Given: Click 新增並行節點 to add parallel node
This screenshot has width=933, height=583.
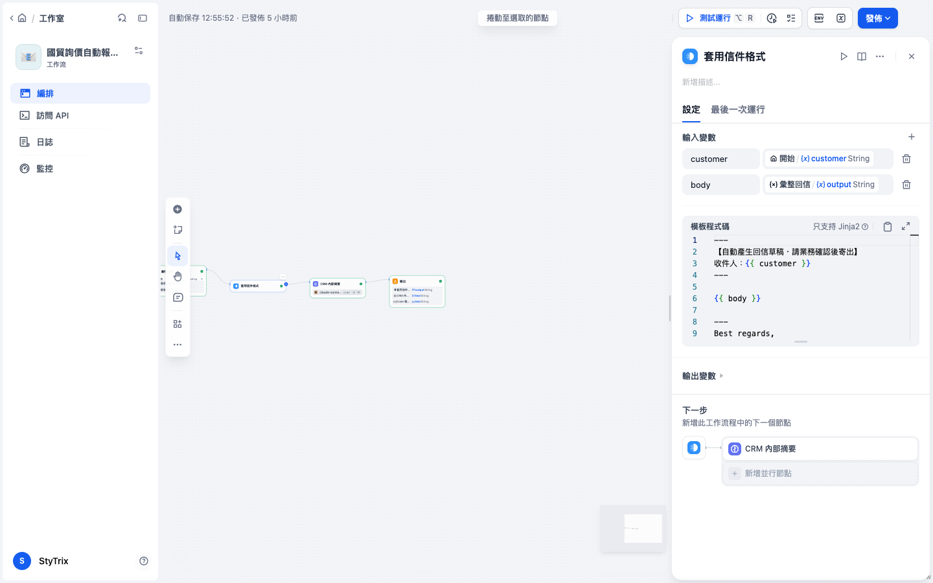Looking at the screenshot, I should coord(820,474).
